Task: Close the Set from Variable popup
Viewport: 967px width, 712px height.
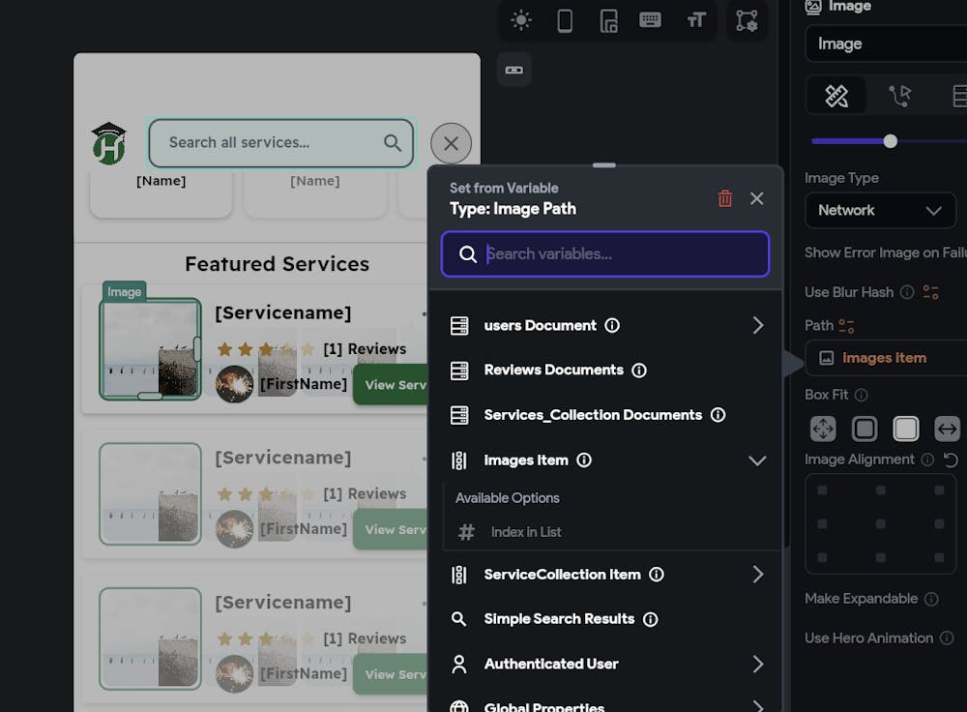Action: 757,198
